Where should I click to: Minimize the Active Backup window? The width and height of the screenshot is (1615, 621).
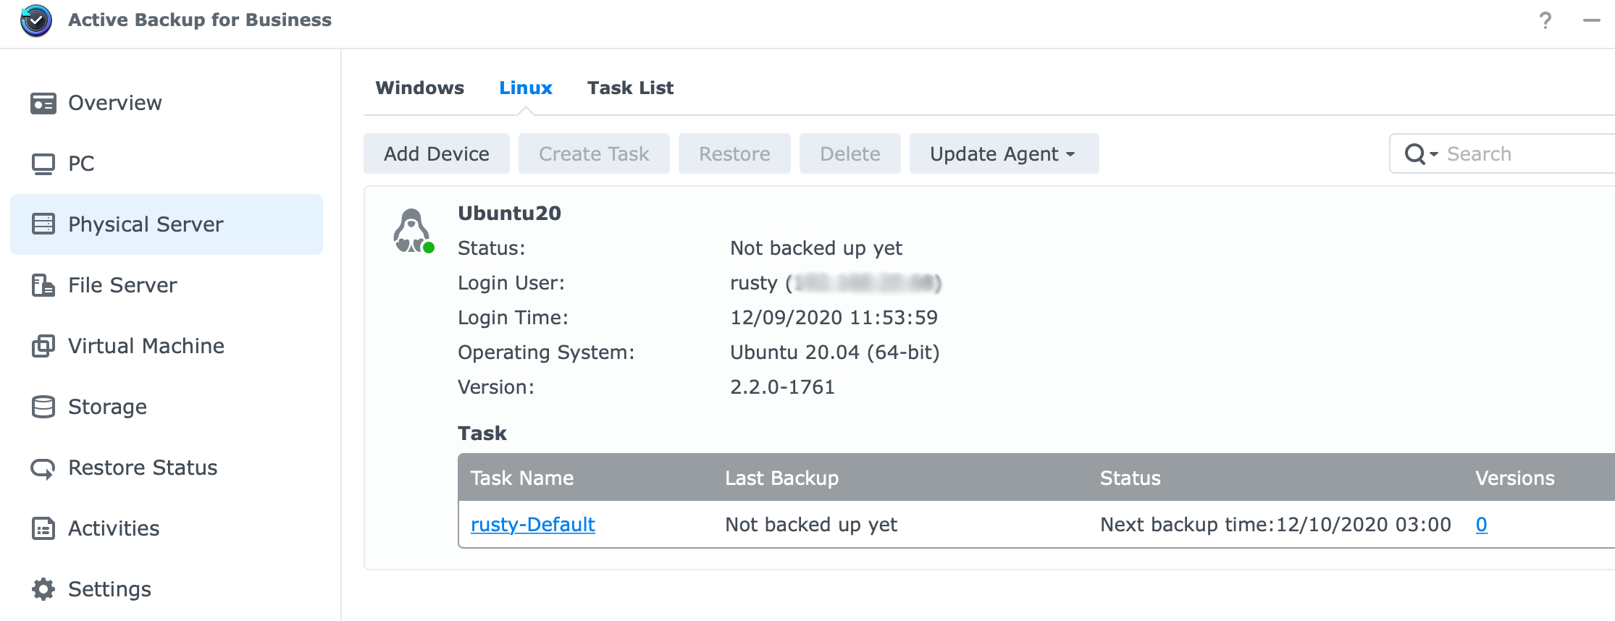pyautogui.click(x=1591, y=20)
